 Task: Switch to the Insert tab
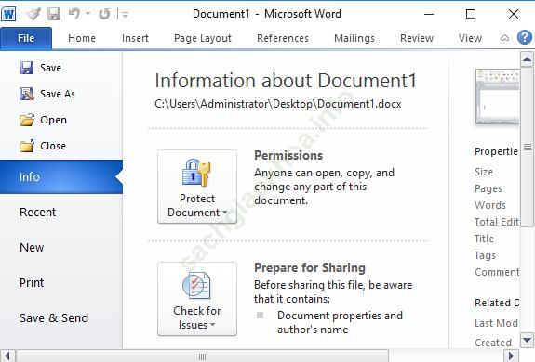(x=135, y=38)
